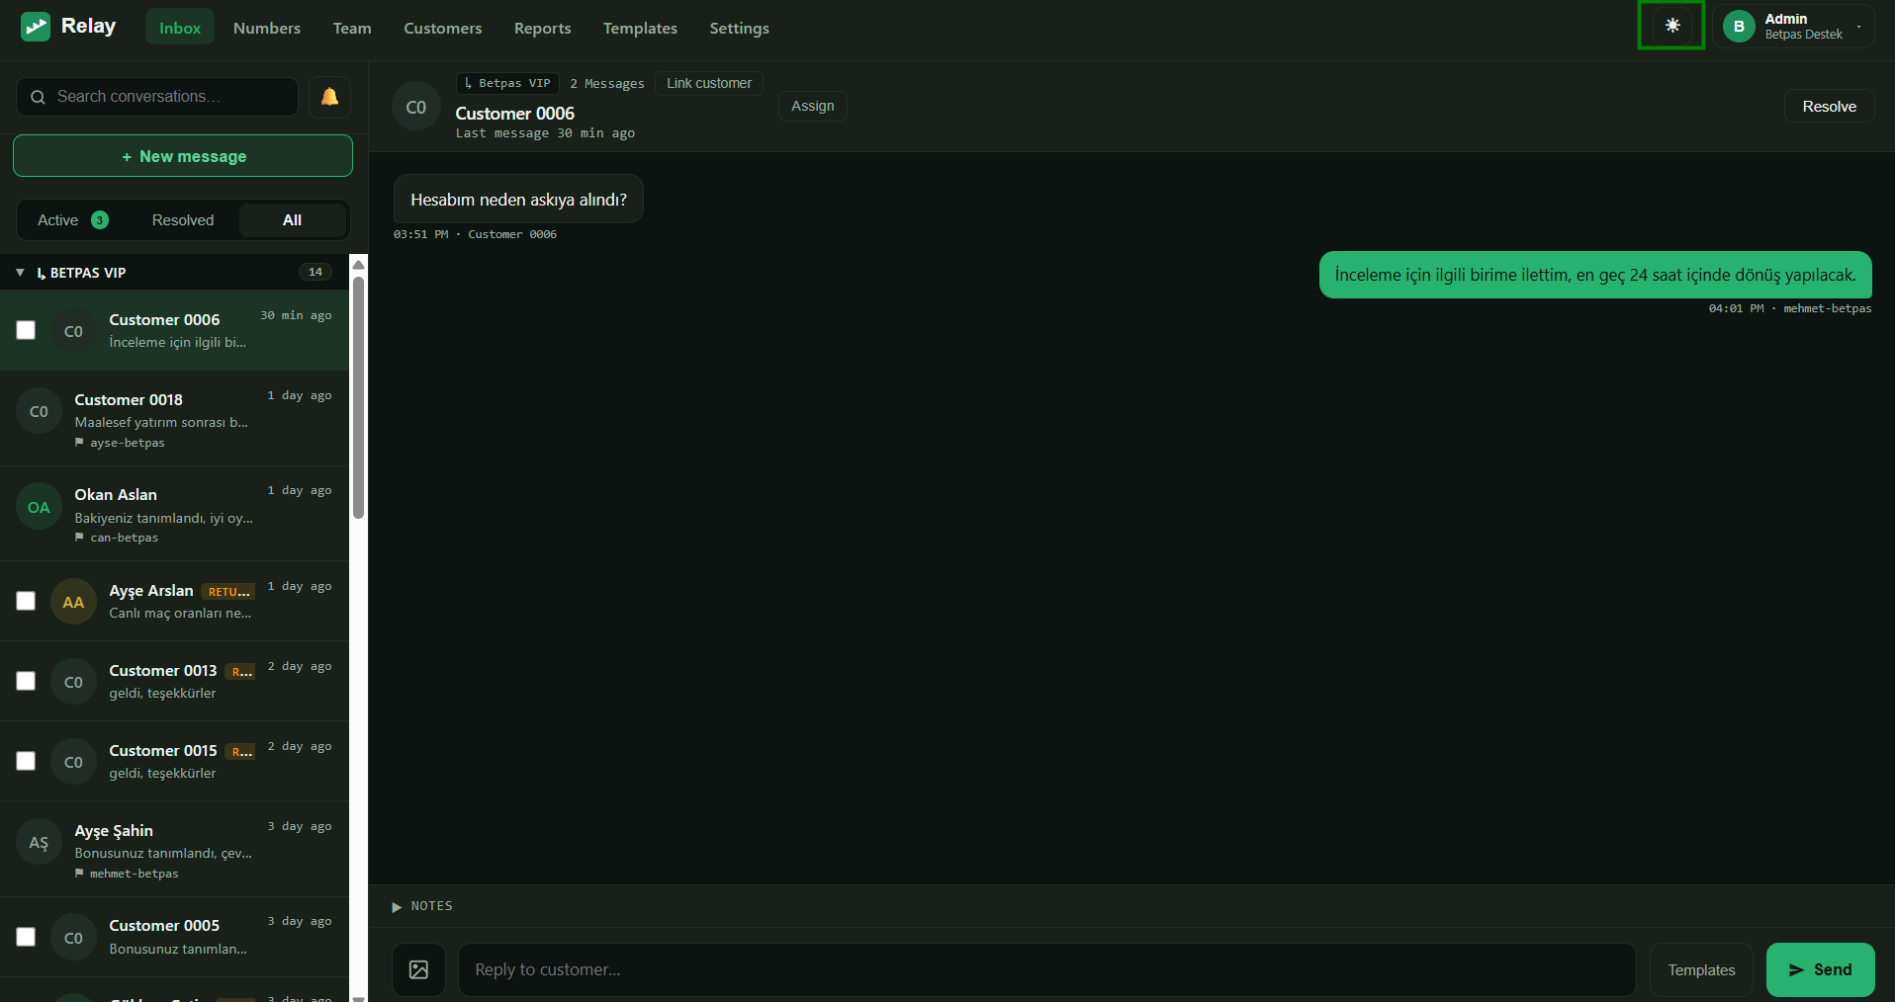Toggle the light/dark theme sun icon
1895x1002 pixels.
tap(1671, 26)
